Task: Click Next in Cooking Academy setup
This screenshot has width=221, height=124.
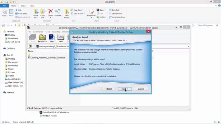Action: click(125, 89)
